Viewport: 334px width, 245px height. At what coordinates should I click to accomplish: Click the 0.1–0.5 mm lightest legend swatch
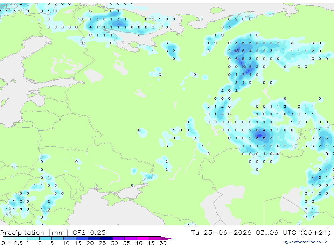point(9,238)
